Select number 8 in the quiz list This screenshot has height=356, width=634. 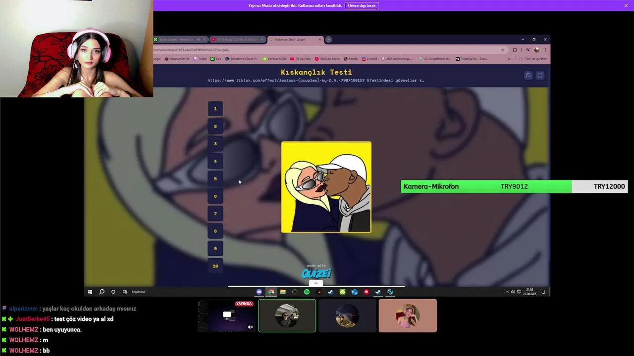coord(215,231)
